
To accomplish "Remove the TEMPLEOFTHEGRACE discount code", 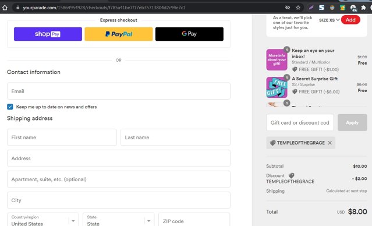I will pos(330,143).
